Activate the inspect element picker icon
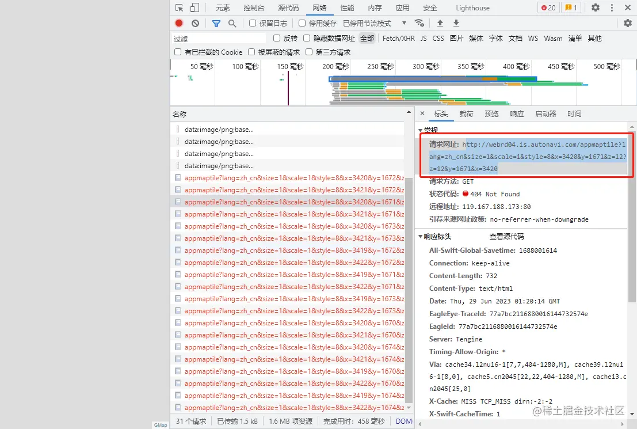This screenshot has width=637, height=429. tap(179, 7)
